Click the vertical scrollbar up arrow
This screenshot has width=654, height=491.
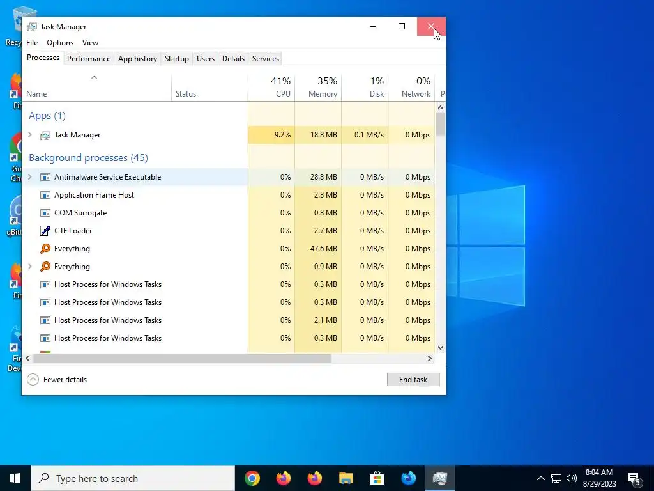tap(440, 107)
